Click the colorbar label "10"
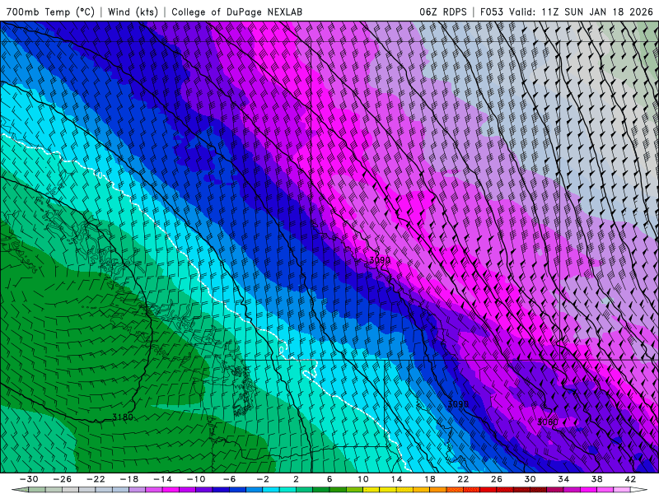659x494 pixels. tap(362, 479)
